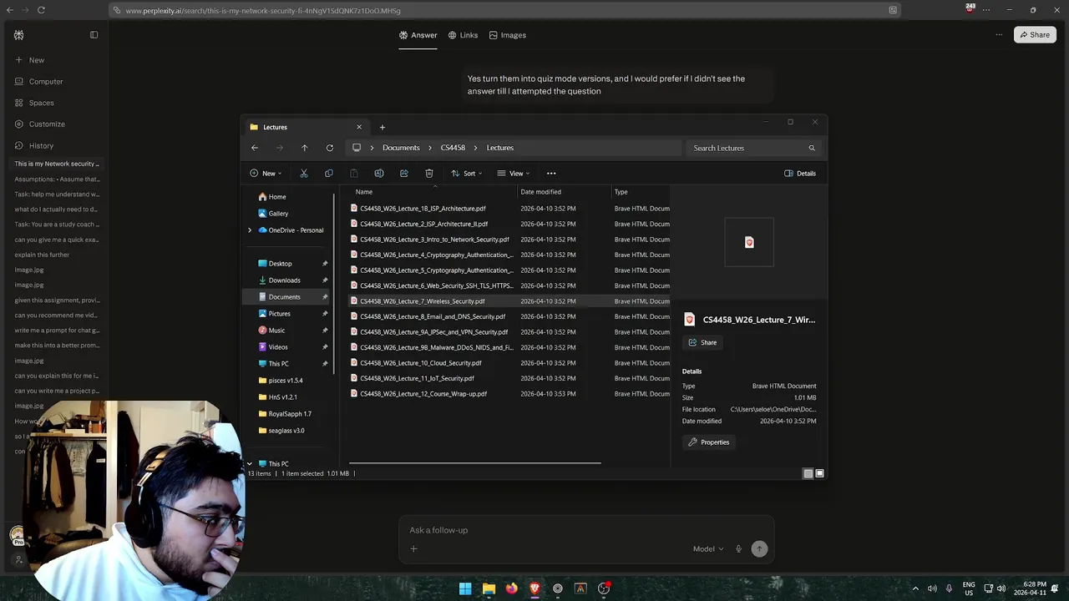The width and height of the screenshot is (1069, 601).
Task: Click the search magnifier in Search Lectures
Action: tap(811, 148)
